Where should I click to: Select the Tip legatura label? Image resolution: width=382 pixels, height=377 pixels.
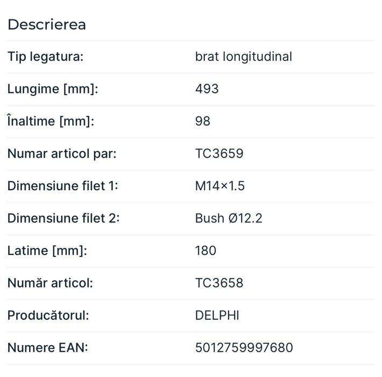[46, 57]
